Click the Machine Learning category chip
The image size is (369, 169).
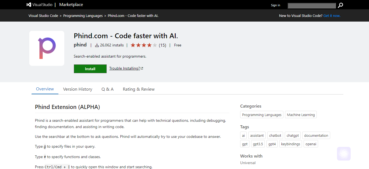coord(301,115)
